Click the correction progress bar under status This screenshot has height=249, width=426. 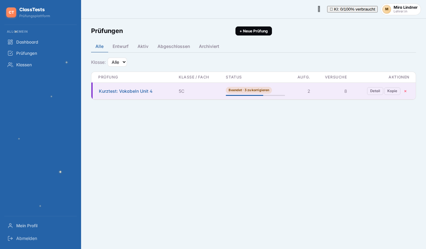(255, 96)
